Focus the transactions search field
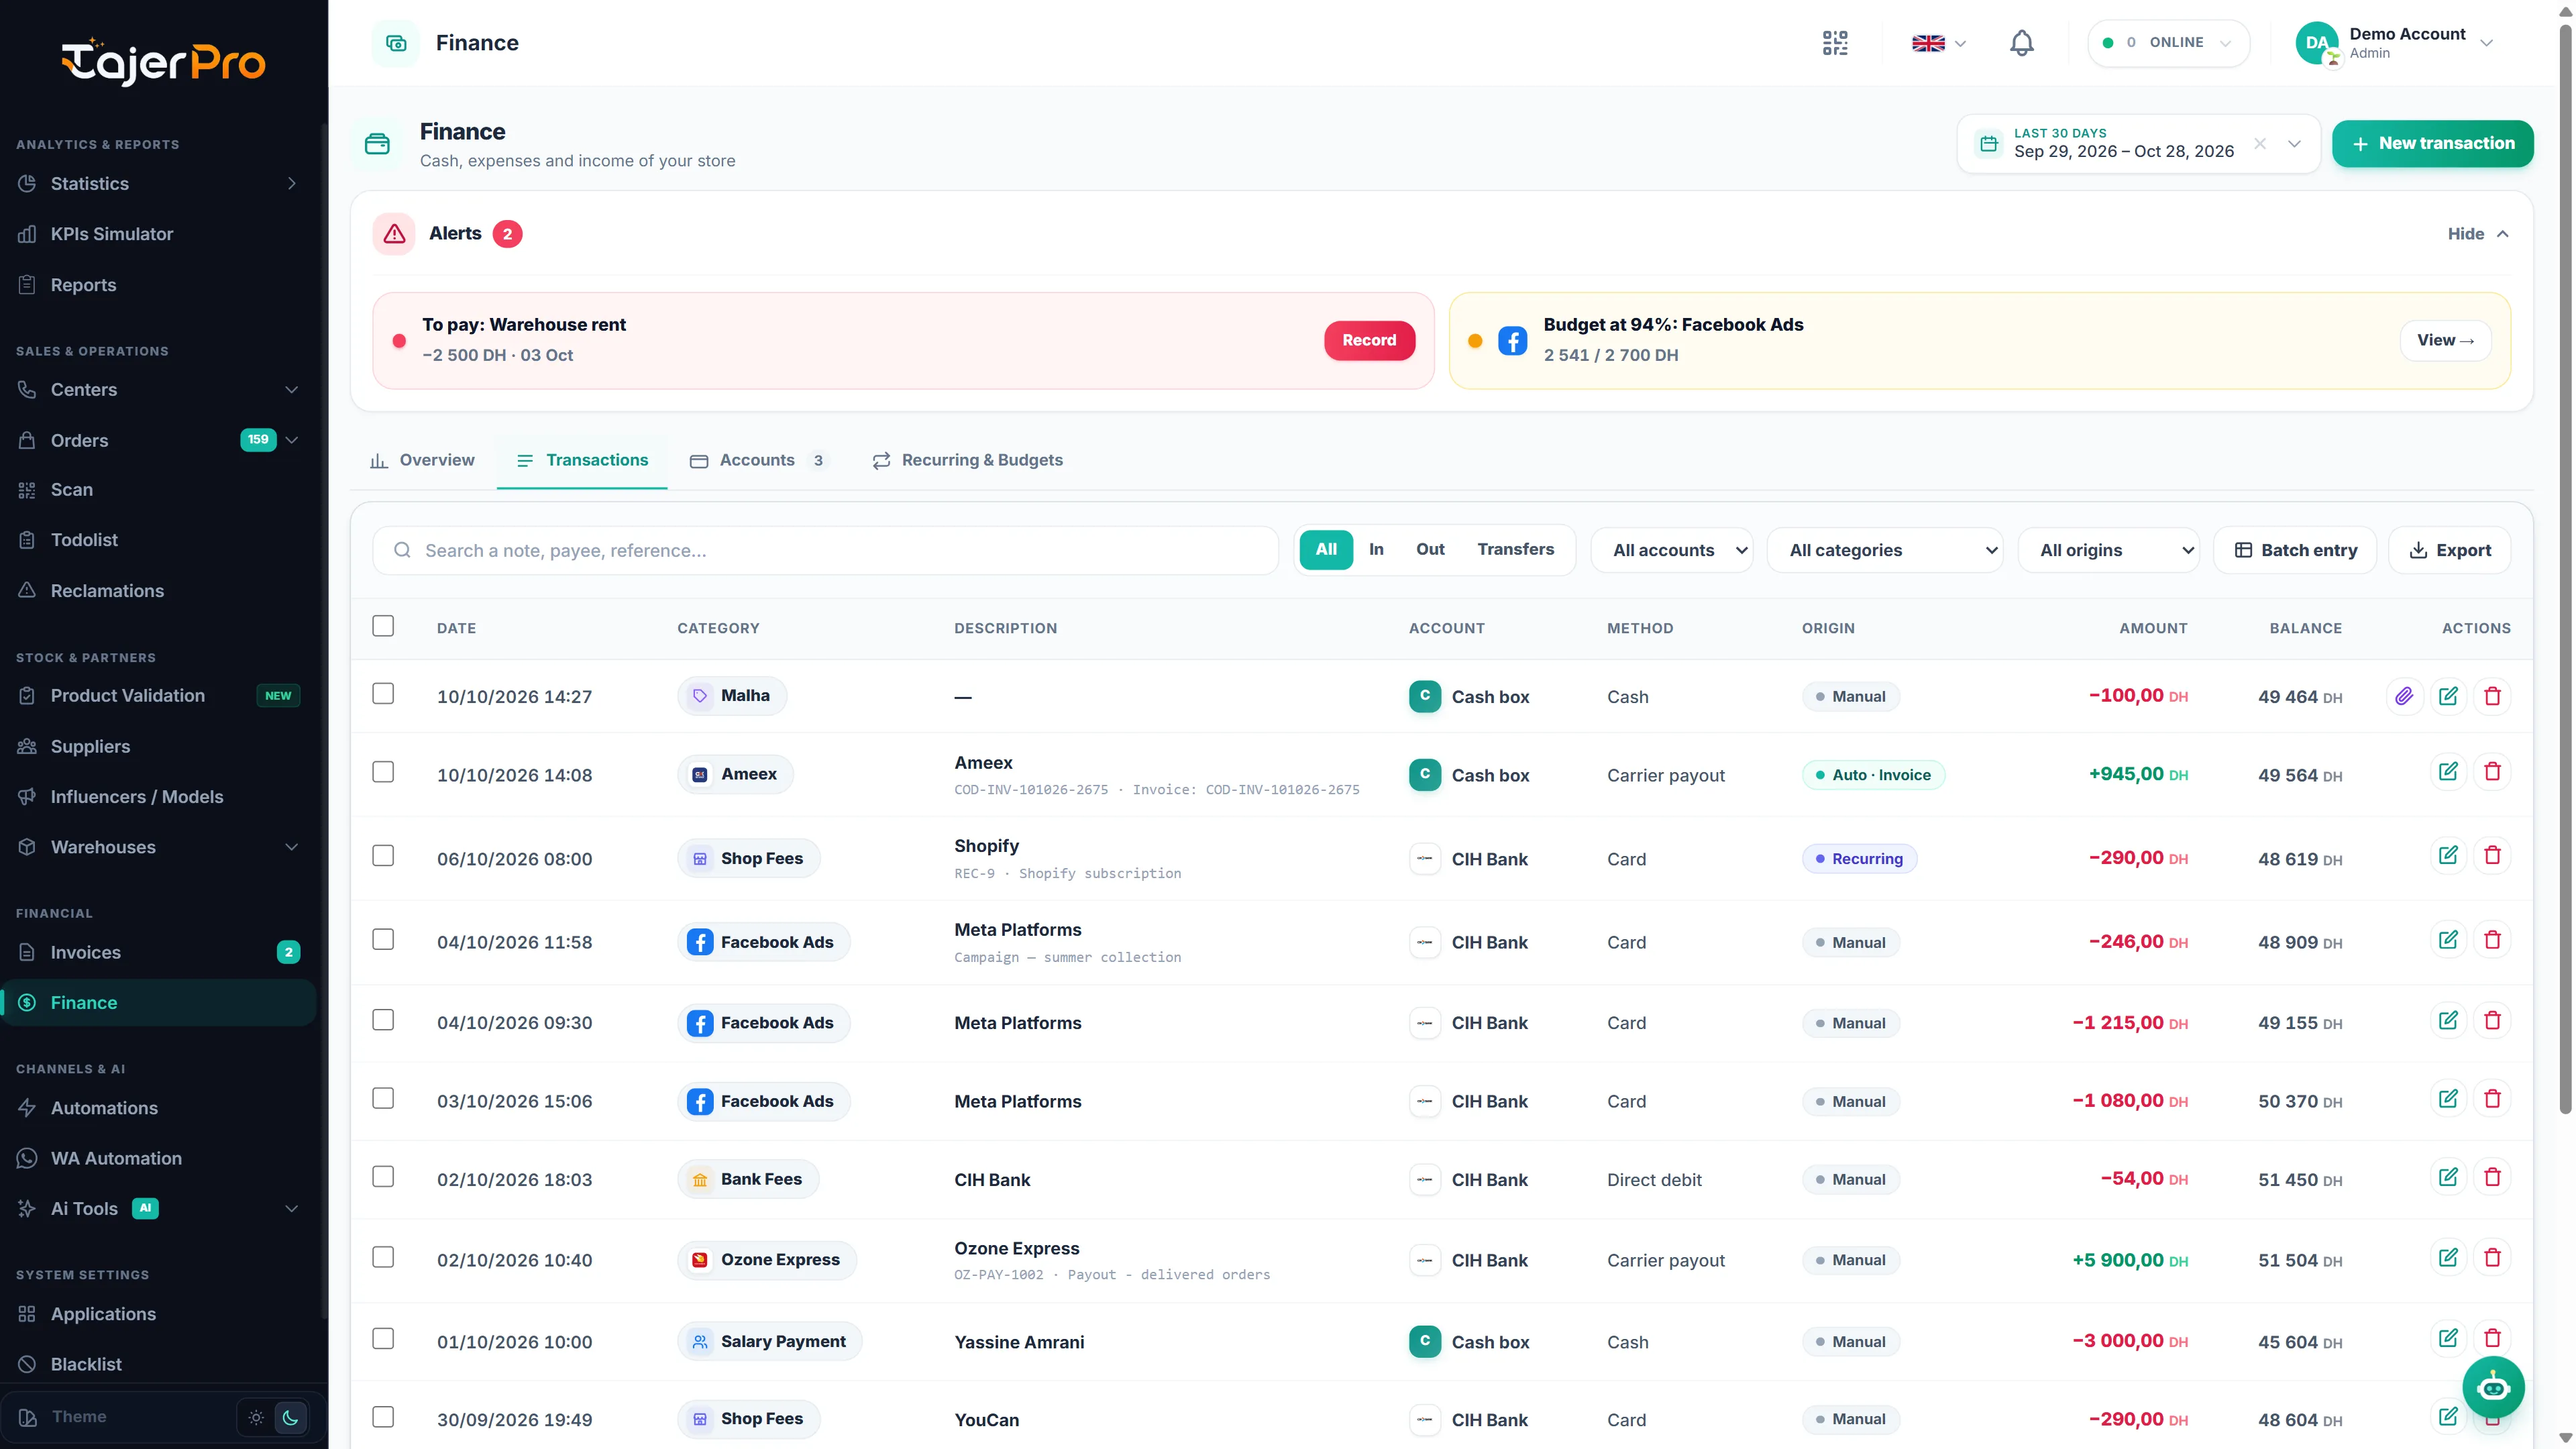This screenshot has height=1449, width=2576. (x=825, y=550)
